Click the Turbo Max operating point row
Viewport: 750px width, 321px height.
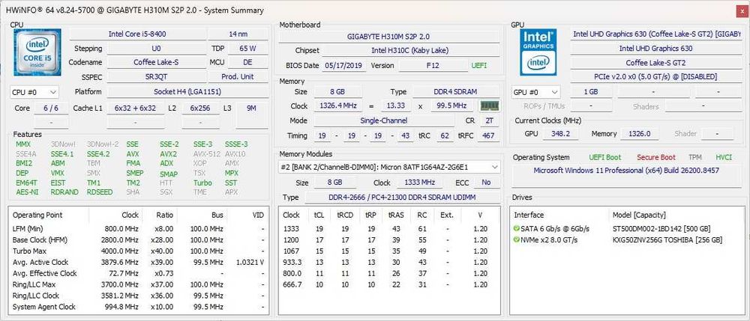click(x=138, y=251)
